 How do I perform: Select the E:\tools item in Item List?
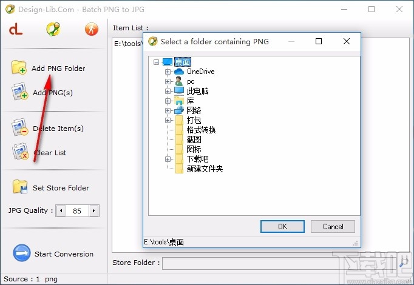128,44
